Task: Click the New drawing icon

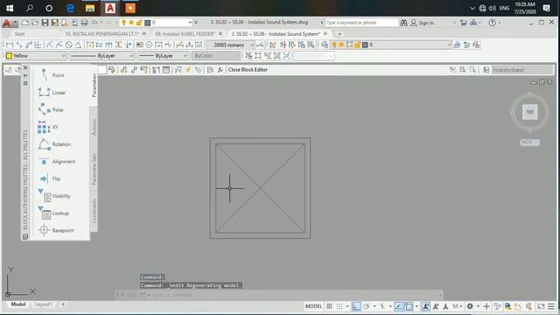Action: [x=25, y=23]
